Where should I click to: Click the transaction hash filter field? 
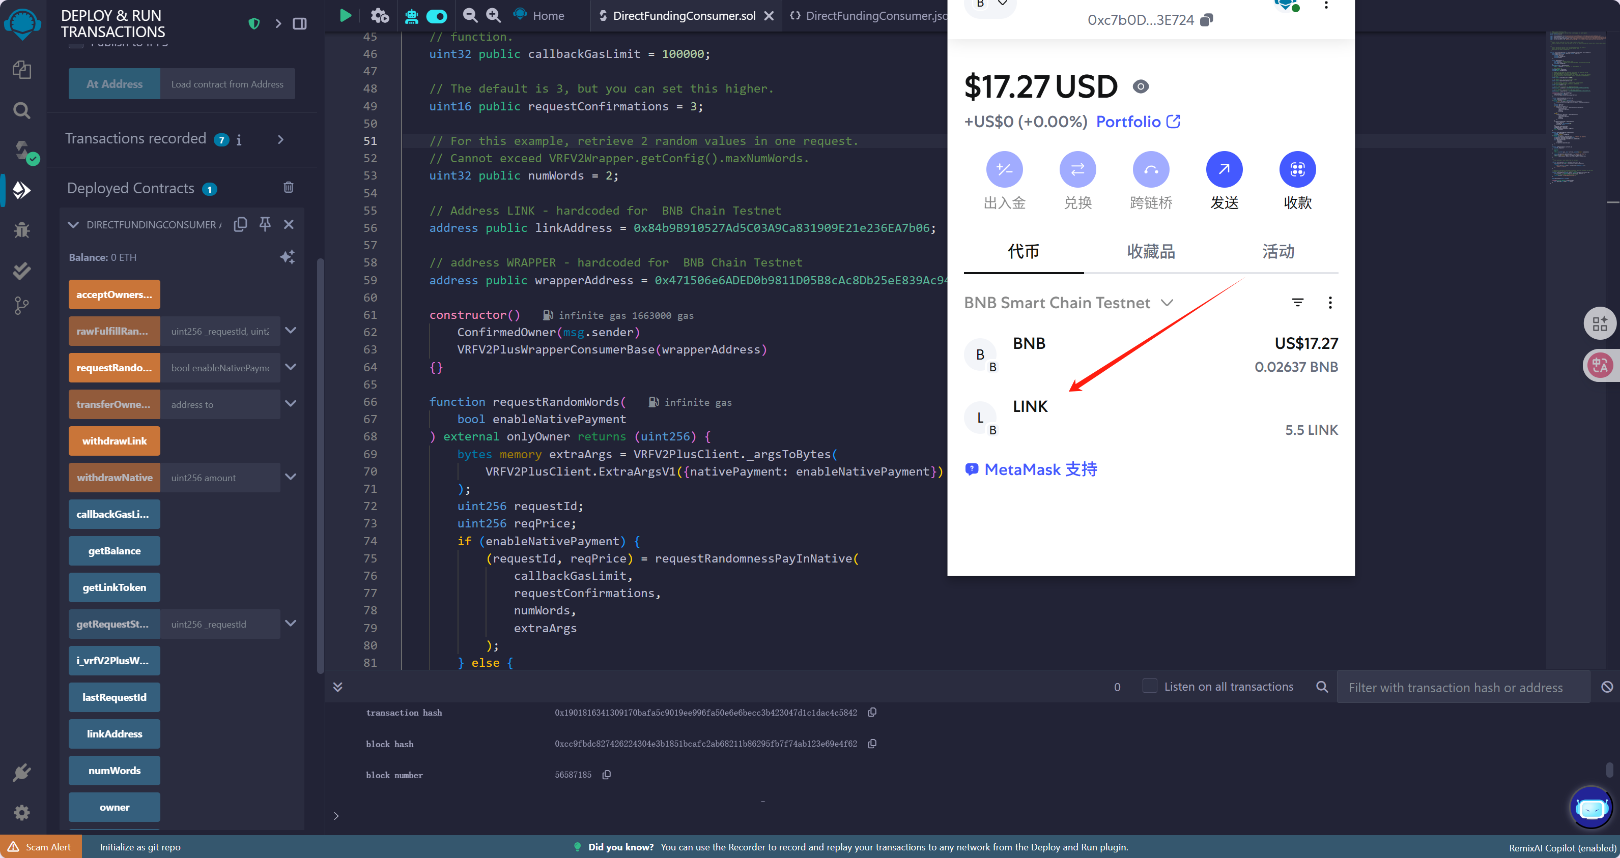[1462, 687]
